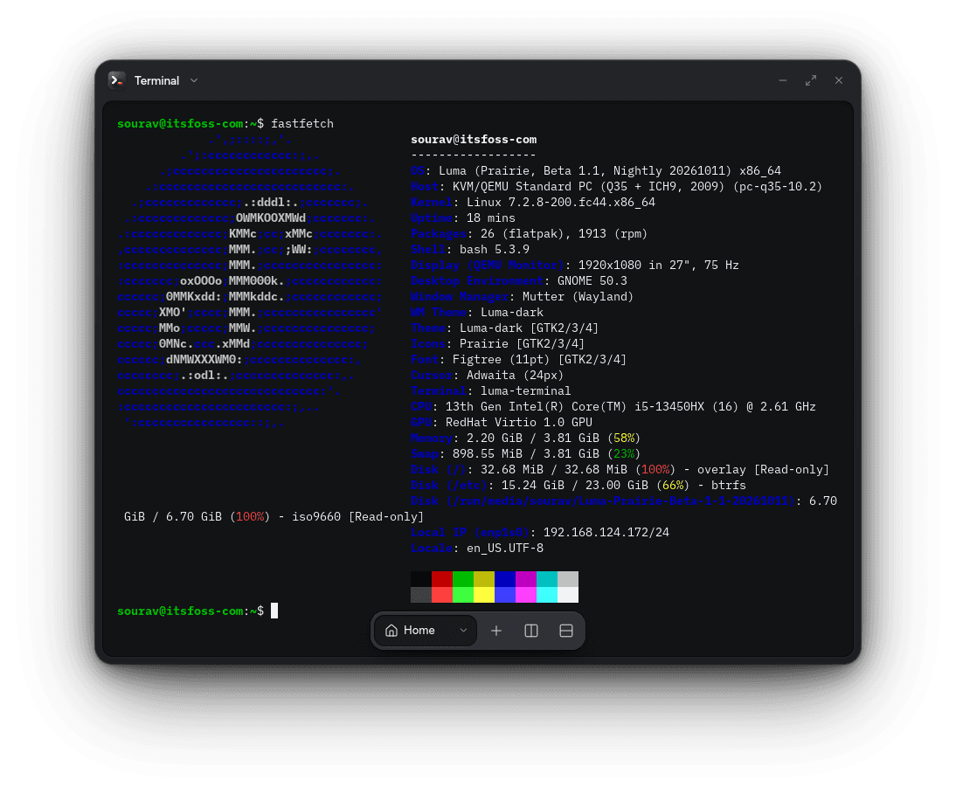Click the Display value '1920x1080 in 27", 75 Hz'
Screen dimensions: 956x794
(x=659, y=265)
